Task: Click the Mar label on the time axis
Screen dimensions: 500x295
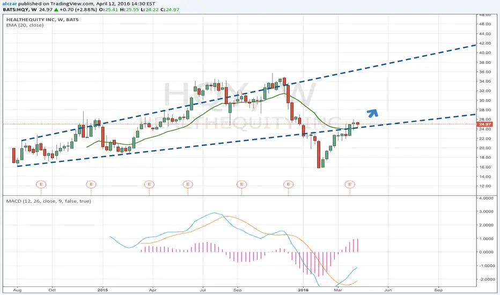Action: pyautogui.click(x=337, y=290)
